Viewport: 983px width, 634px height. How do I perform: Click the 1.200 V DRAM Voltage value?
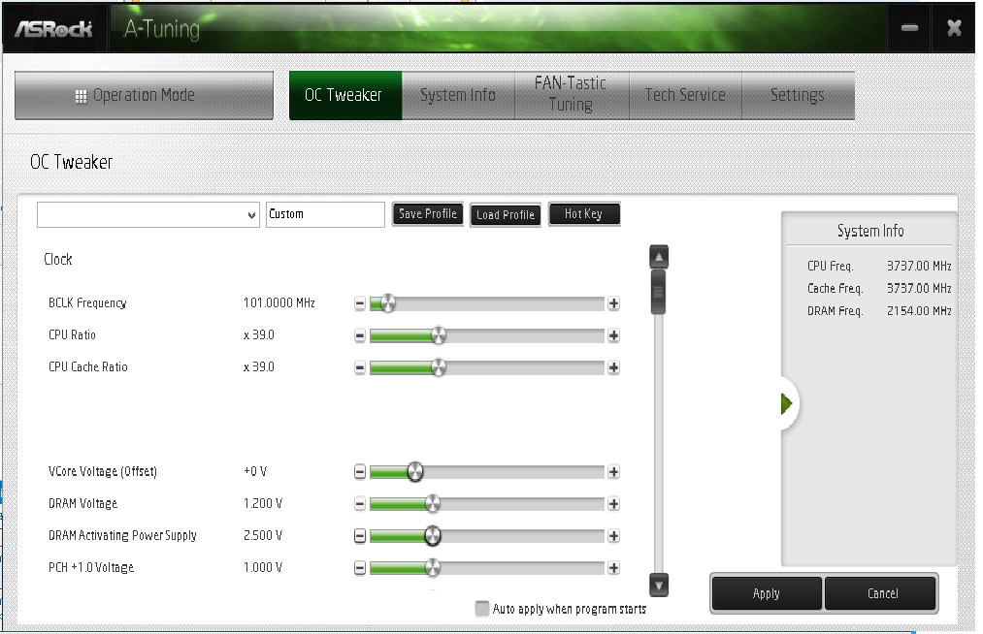click(x=263, y=504)
